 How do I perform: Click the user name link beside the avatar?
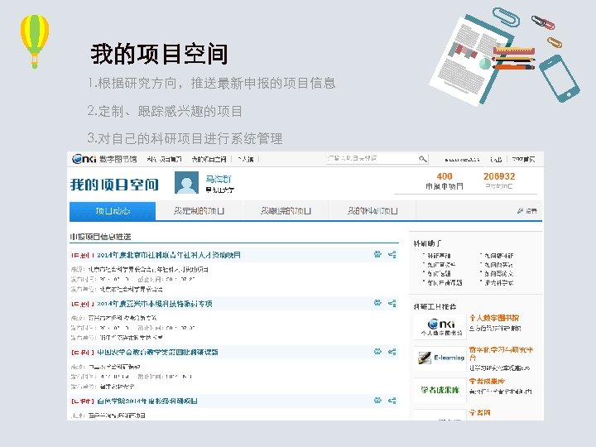click(x=219, y=179)
